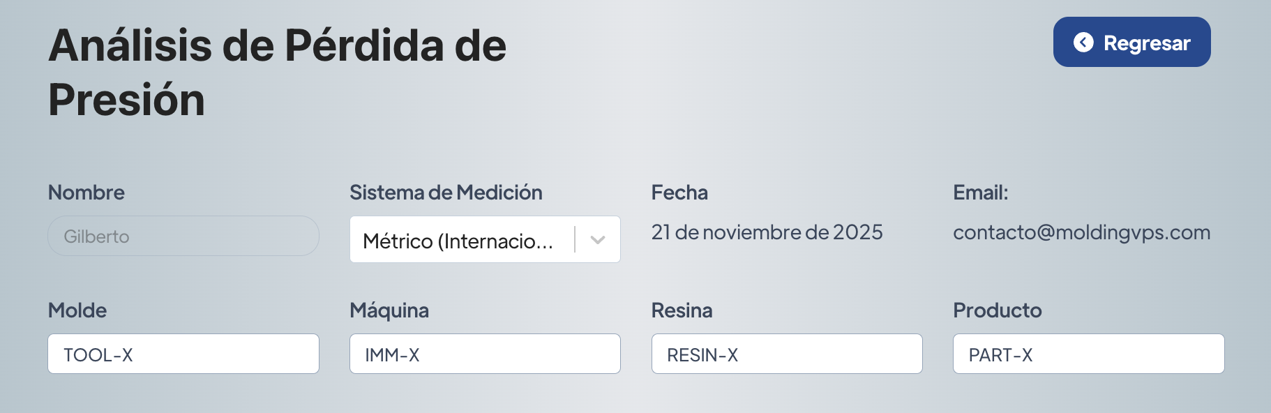Open the Sistema de Medición combo box
Image resolution: width=1271 pixels, height=413 pixels.
pyautogui.click(x=460, y=240)
